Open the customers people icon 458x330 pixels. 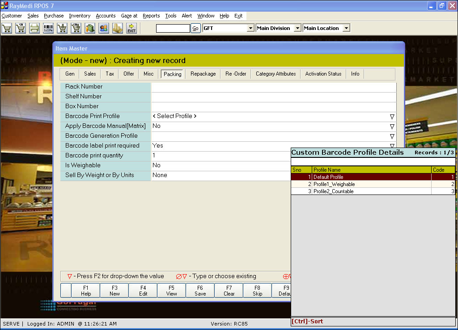point(104,28)
